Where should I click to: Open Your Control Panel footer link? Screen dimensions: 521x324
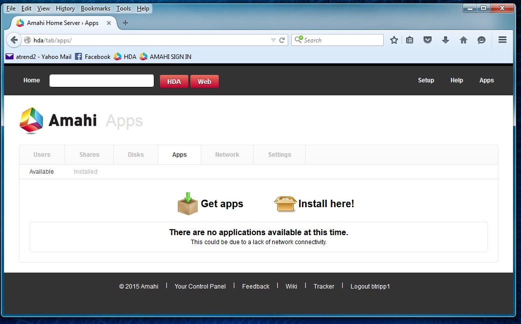point(200,287)
